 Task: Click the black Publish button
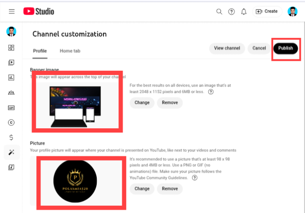[x=285, y=48]
